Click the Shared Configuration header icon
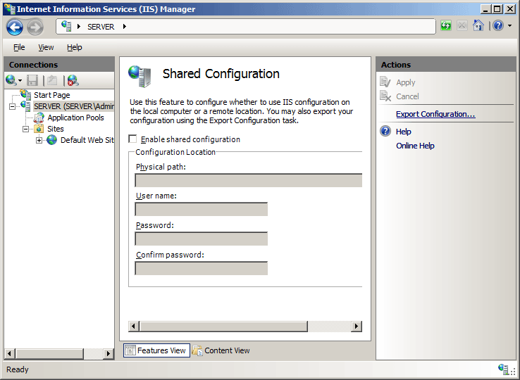This screenshot has width=520, height=380. coord(140,76)
